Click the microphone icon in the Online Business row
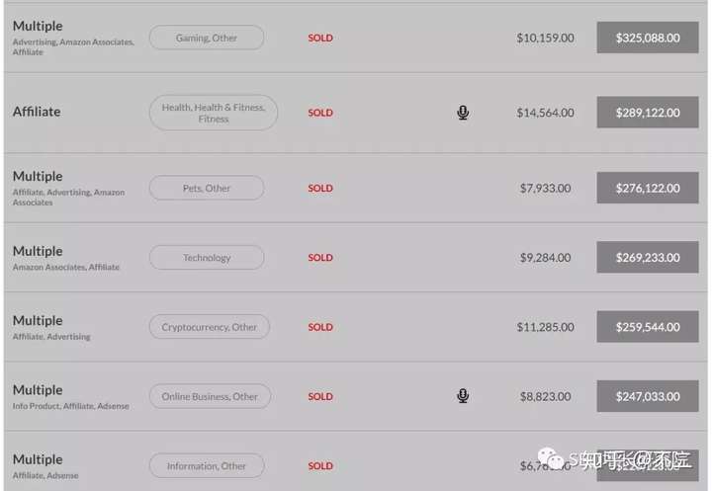712x491 pixels. (463, 396)
